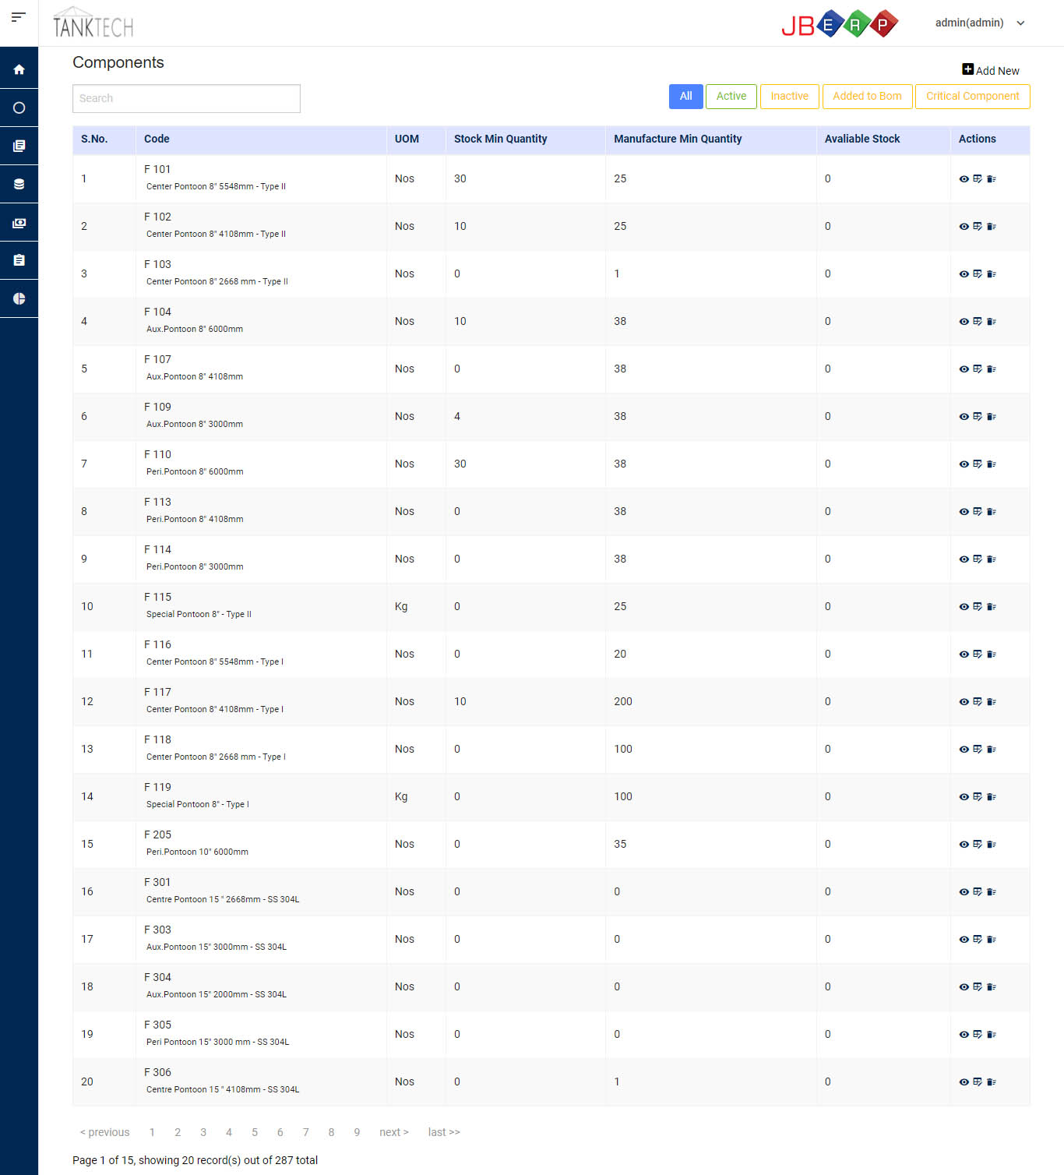Click the 200 manufacture quantity for F 117

(623, 701)
